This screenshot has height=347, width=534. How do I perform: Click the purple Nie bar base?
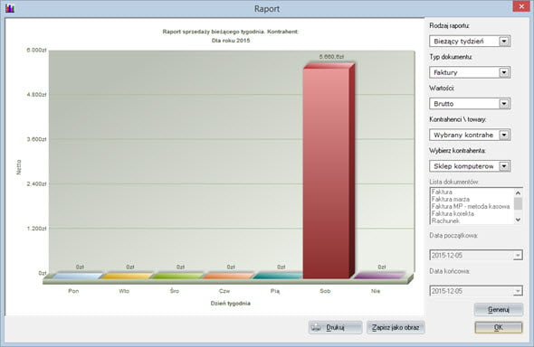[x=379, y=276]
